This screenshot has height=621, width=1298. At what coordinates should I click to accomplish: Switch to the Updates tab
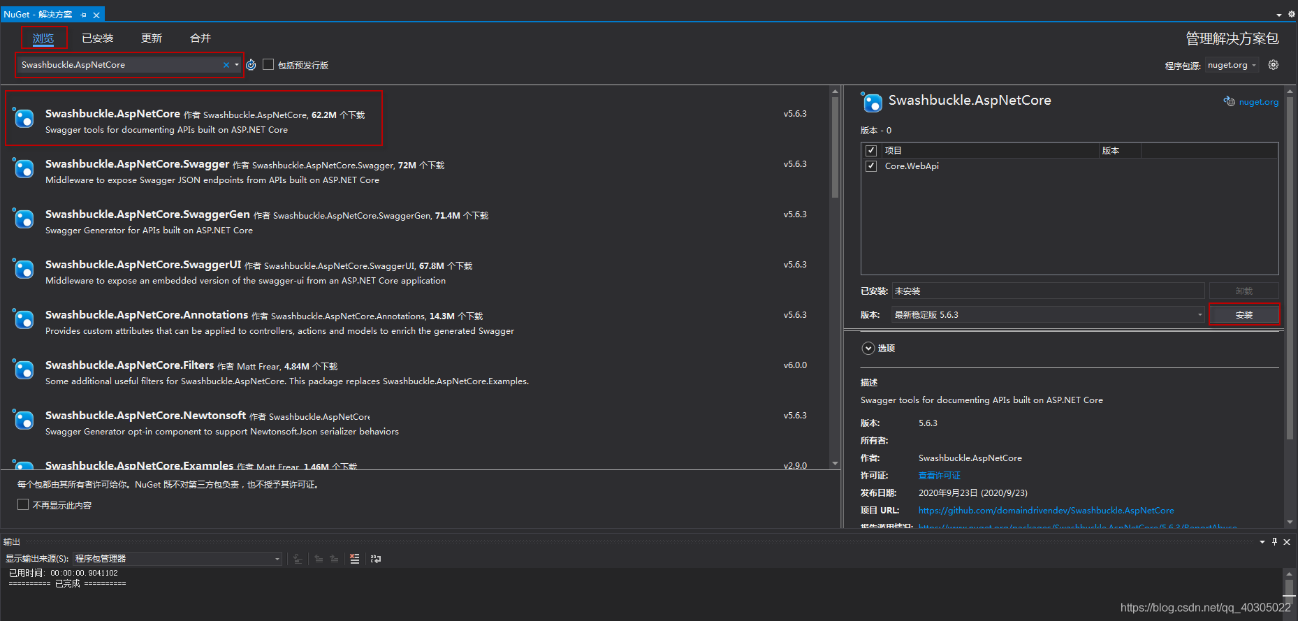tap(152, 38)
